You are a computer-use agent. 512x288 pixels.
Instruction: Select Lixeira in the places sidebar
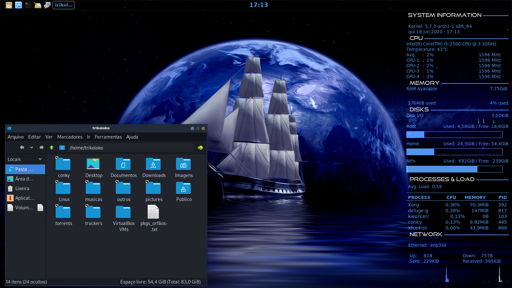click(22, 188)
